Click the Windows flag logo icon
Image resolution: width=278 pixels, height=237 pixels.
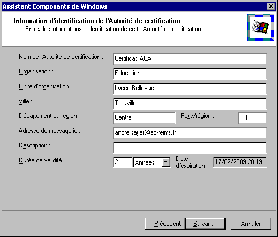click(x=260, y=27)
